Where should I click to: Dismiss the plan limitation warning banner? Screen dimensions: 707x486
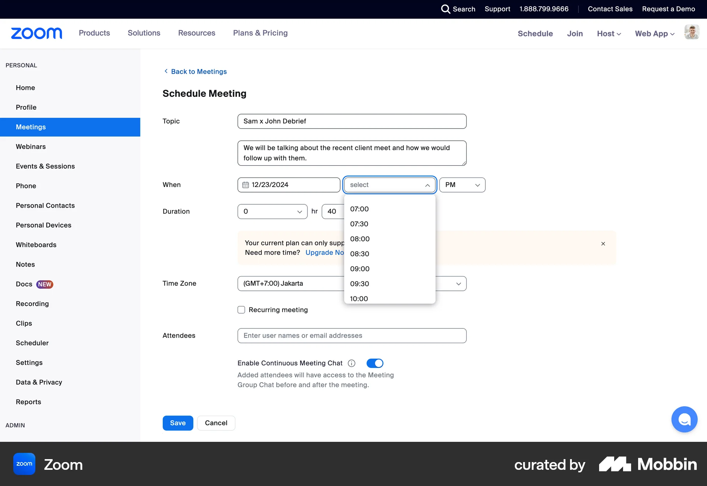tap(603, 244)
